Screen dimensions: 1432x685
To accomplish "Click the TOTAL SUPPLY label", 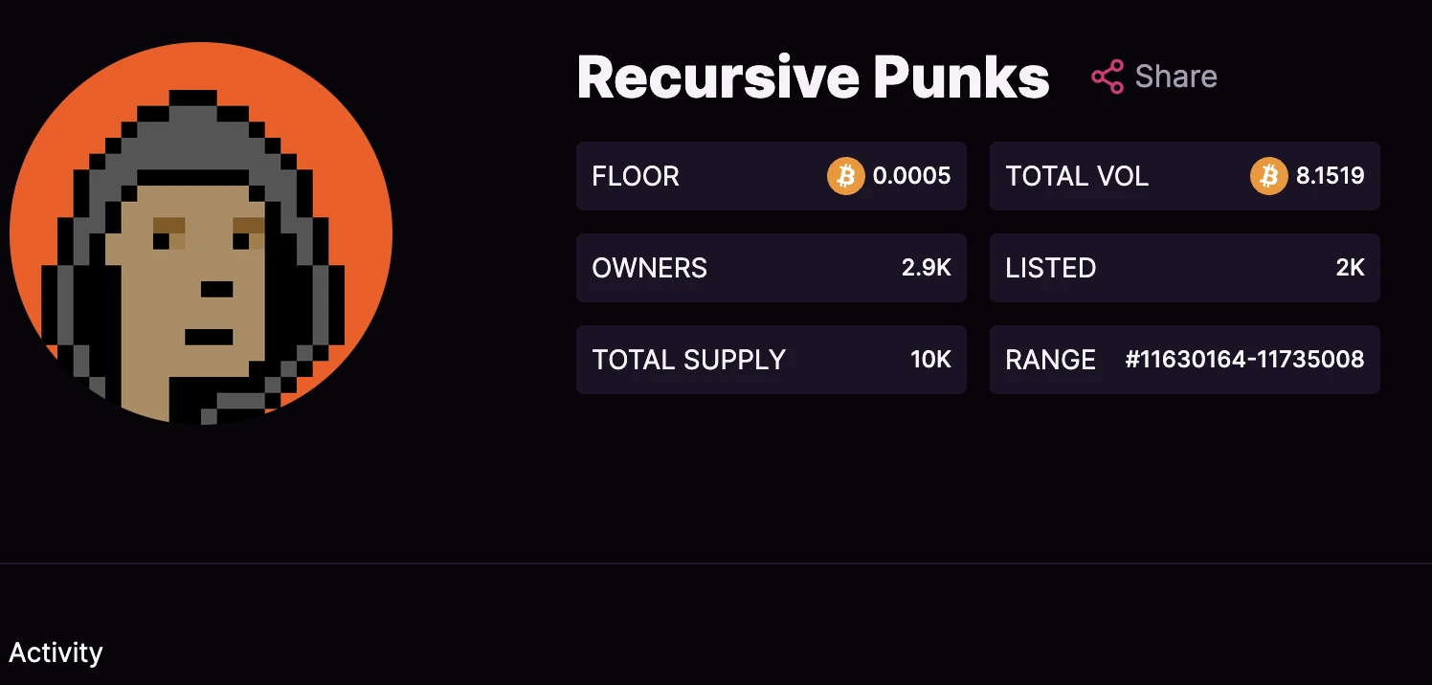I will [x=688, y=360].
